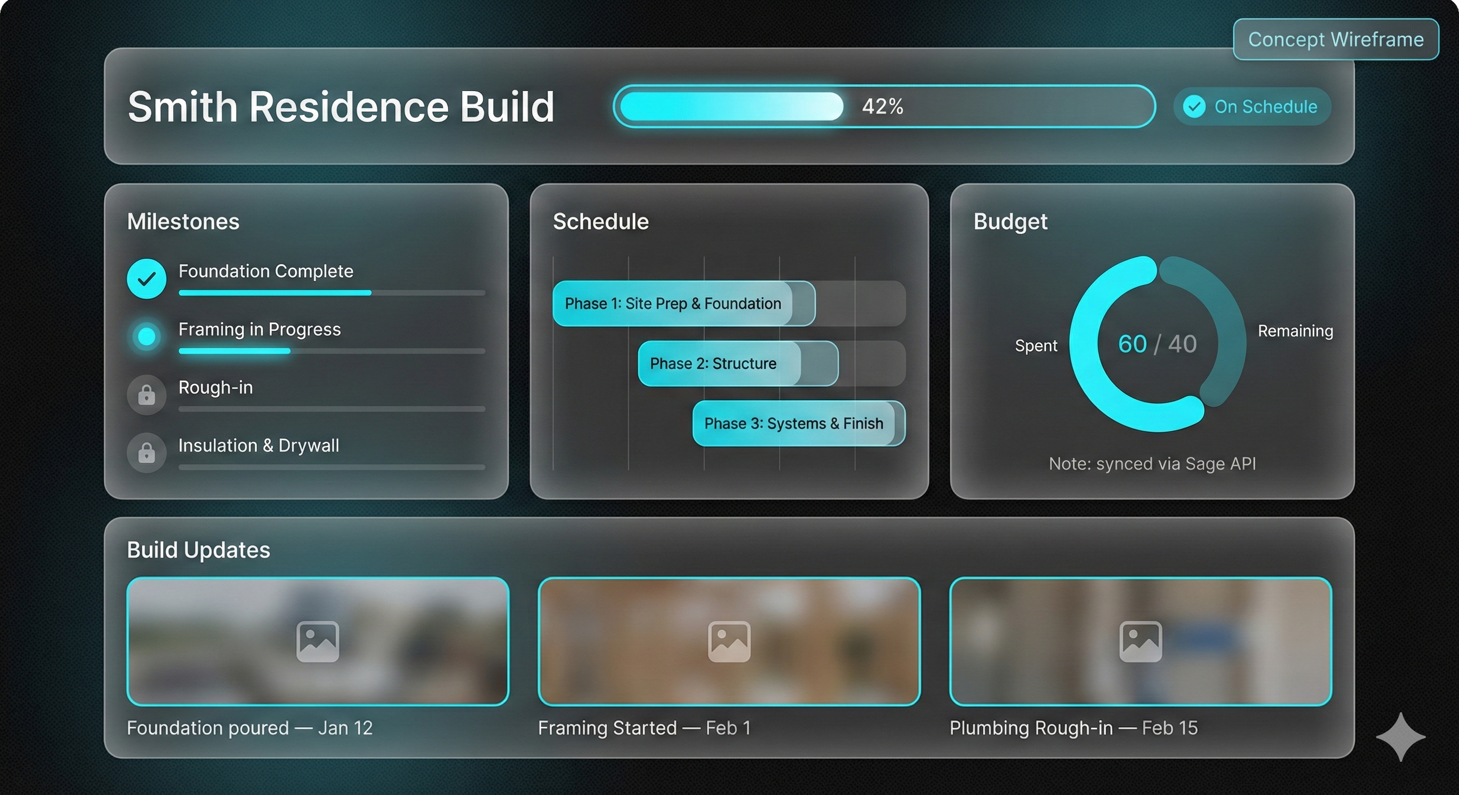Screen dimensions: 1459x795
Task: Toggle the Framing in Progress status indicator
Action: pos(147,336)
